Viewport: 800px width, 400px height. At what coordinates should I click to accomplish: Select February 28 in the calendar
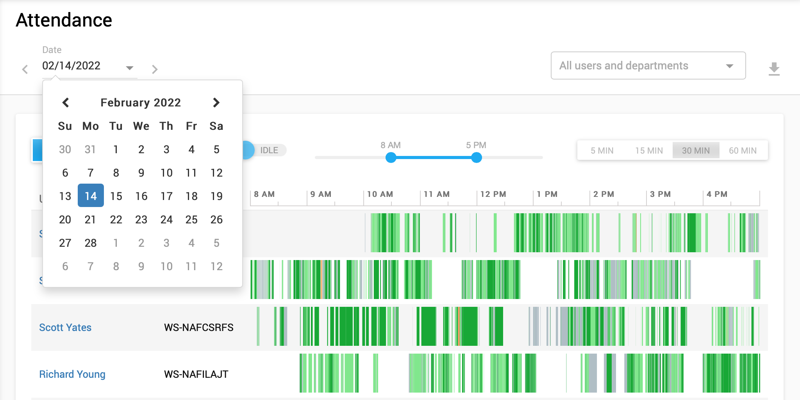click(x=90, y=243)
